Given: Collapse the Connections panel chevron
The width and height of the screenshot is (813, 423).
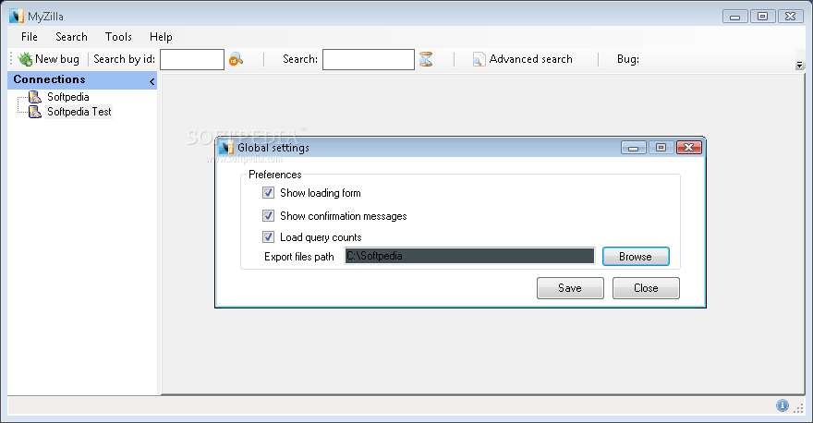Looking at the screenshot, I should [152, 81].
